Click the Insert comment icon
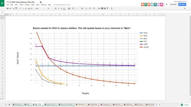 pyautogui.click(x=102, y=8)
